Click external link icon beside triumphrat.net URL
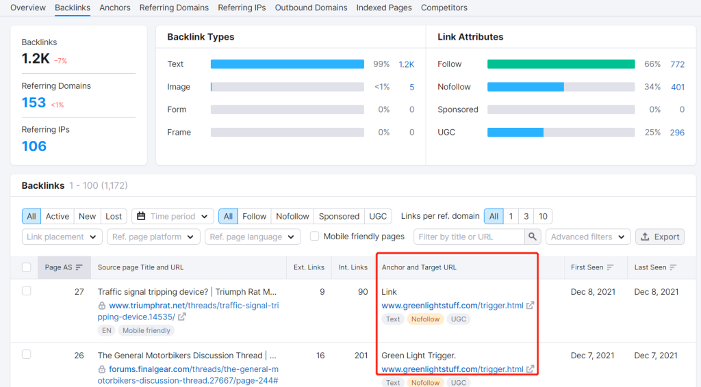The image size is (701, 387). [x=182, y=317]
